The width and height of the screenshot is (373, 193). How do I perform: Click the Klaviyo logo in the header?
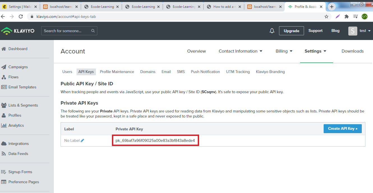point(18,31)
